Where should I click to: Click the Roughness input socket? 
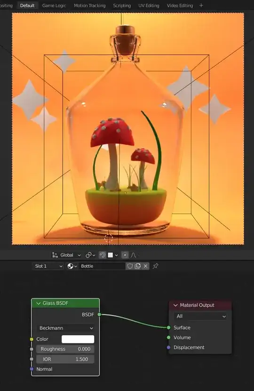[x=32, y=349]
